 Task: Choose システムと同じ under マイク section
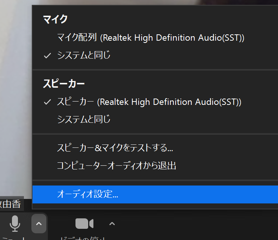pos(84,56)
